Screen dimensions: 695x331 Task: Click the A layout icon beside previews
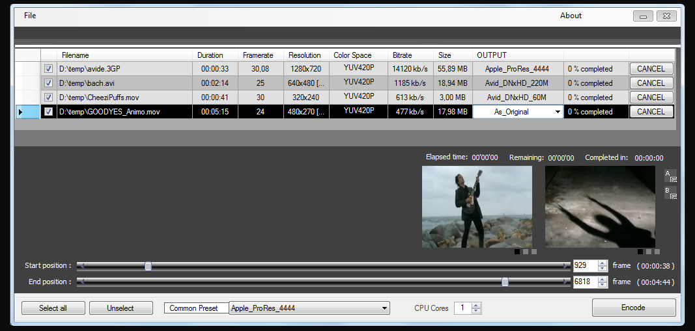[671, 176]
